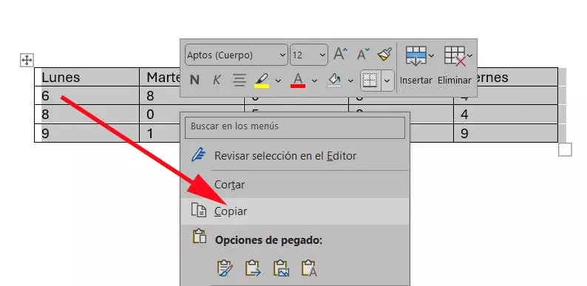This screenshot has height=286, width=587.
Task: Decrease font size with the A-down icon
Action: [x=363, y=55]
